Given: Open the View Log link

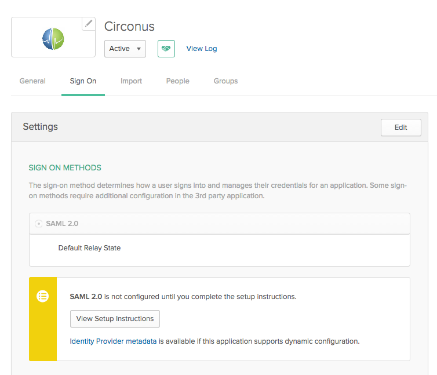Looking at the screenshot, I should coord(201,49).
